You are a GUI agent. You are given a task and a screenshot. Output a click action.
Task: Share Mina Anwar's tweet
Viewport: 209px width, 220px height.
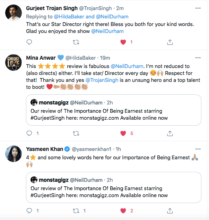click(x=170, y=133)
